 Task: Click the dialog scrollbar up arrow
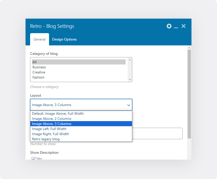coord(189,48)
